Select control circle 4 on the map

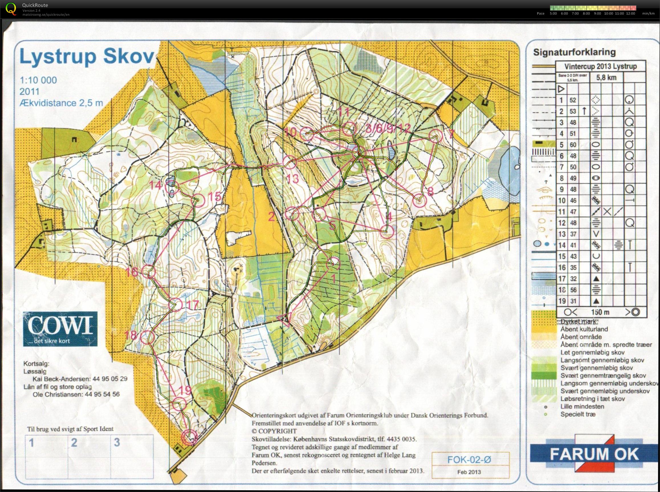[x=387, y=231]
